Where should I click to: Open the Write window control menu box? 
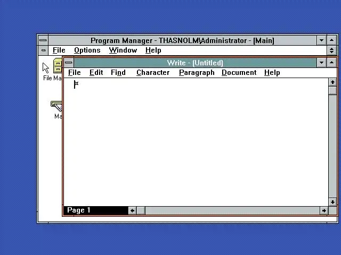point(69,63)
